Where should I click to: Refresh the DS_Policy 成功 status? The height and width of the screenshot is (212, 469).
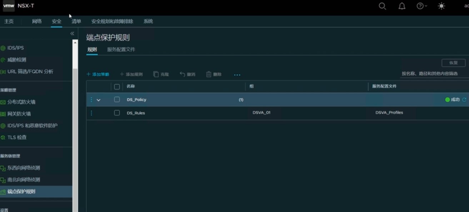coord(464,100)
